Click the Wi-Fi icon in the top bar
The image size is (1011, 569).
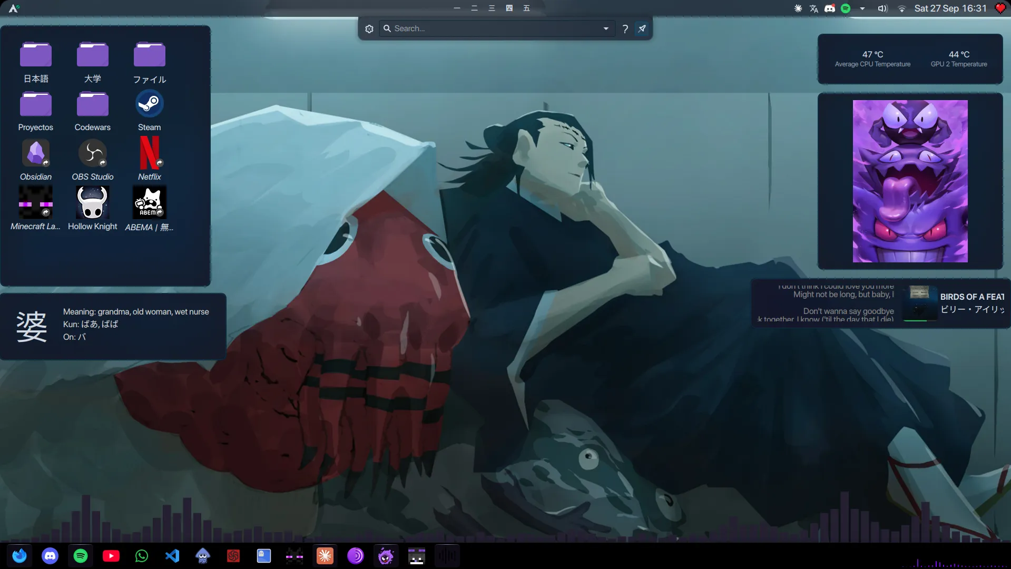tap(901, 8)
